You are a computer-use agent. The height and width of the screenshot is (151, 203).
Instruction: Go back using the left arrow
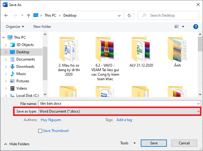6,15
